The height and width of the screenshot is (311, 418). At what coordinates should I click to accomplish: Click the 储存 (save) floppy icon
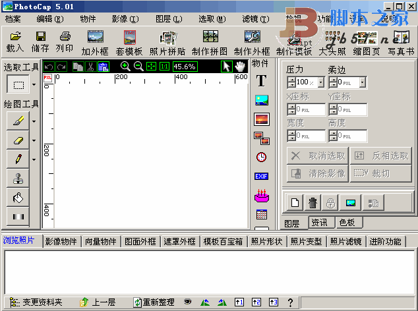[x=41, y=36]
